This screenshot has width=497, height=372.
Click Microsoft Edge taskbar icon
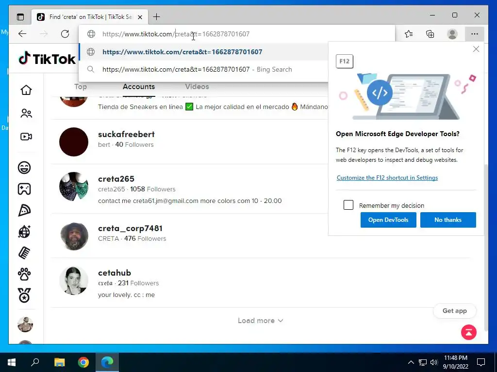pos(107,362)
